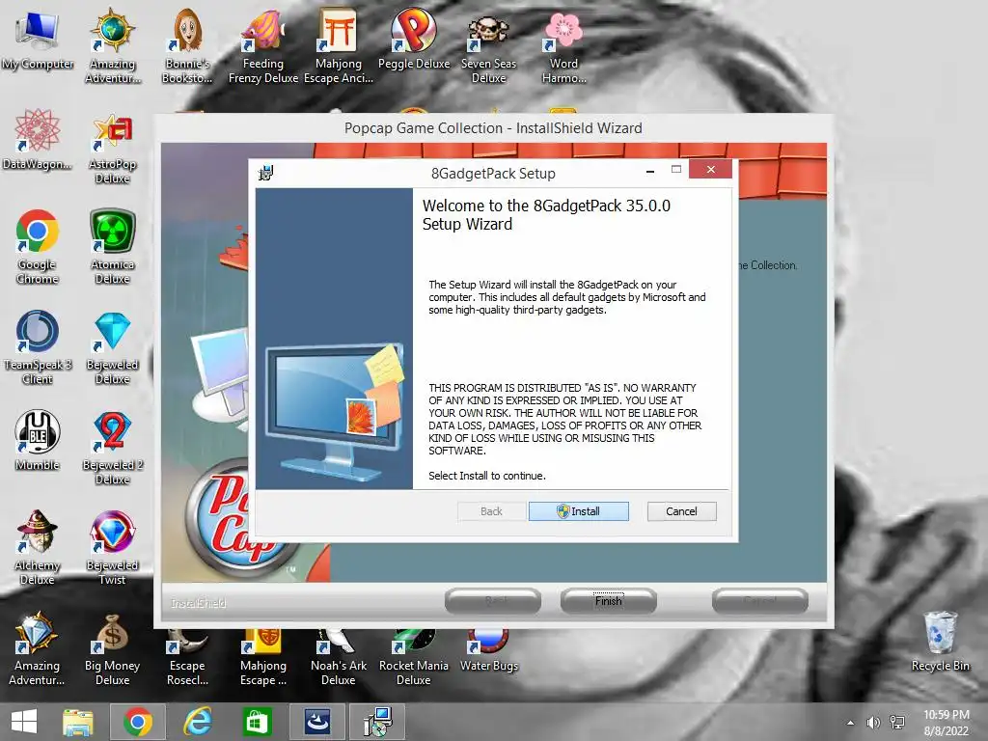Open the Windows Store taskbar icon

257,722
